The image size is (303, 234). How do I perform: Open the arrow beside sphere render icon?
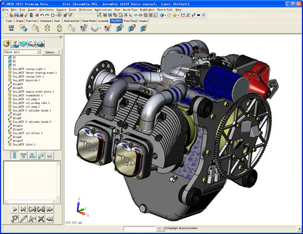click(100, 29)
